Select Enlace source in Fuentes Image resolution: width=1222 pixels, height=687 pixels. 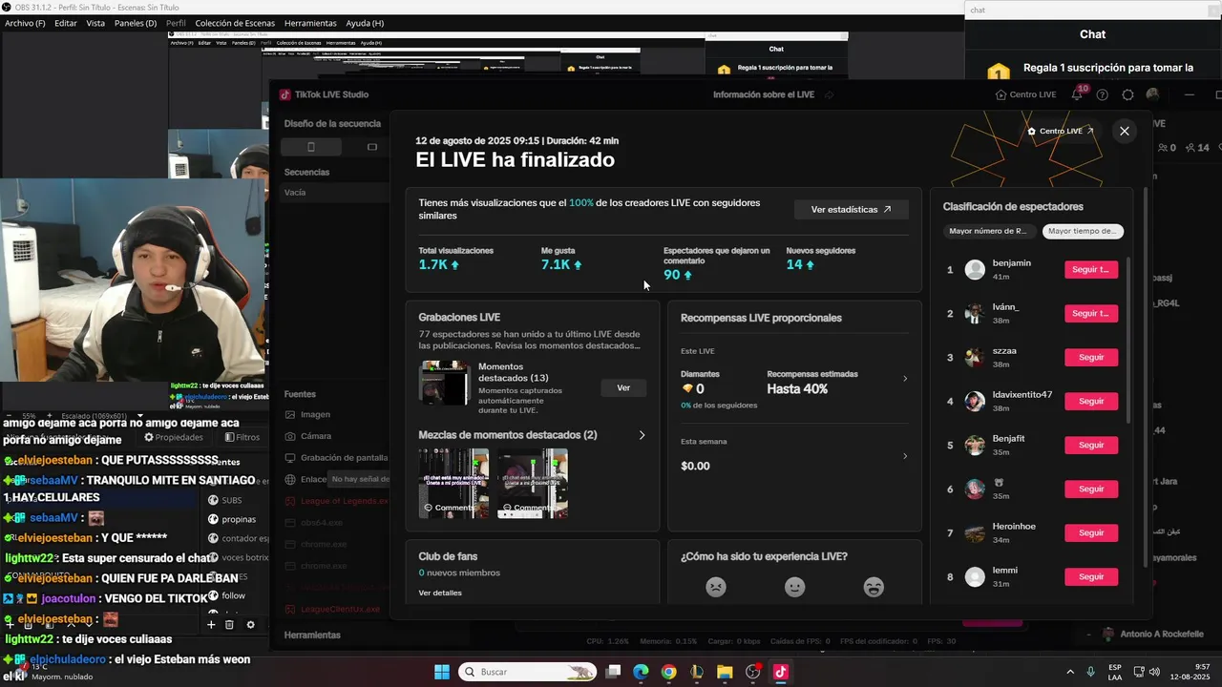click(305, 480)
